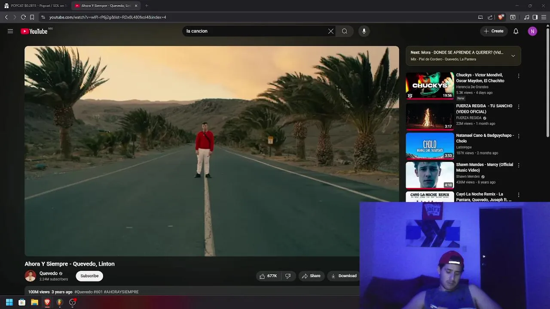Open Brave browser from the taskbar
This screenshot has height=309, width=550.
coord(47,303)
